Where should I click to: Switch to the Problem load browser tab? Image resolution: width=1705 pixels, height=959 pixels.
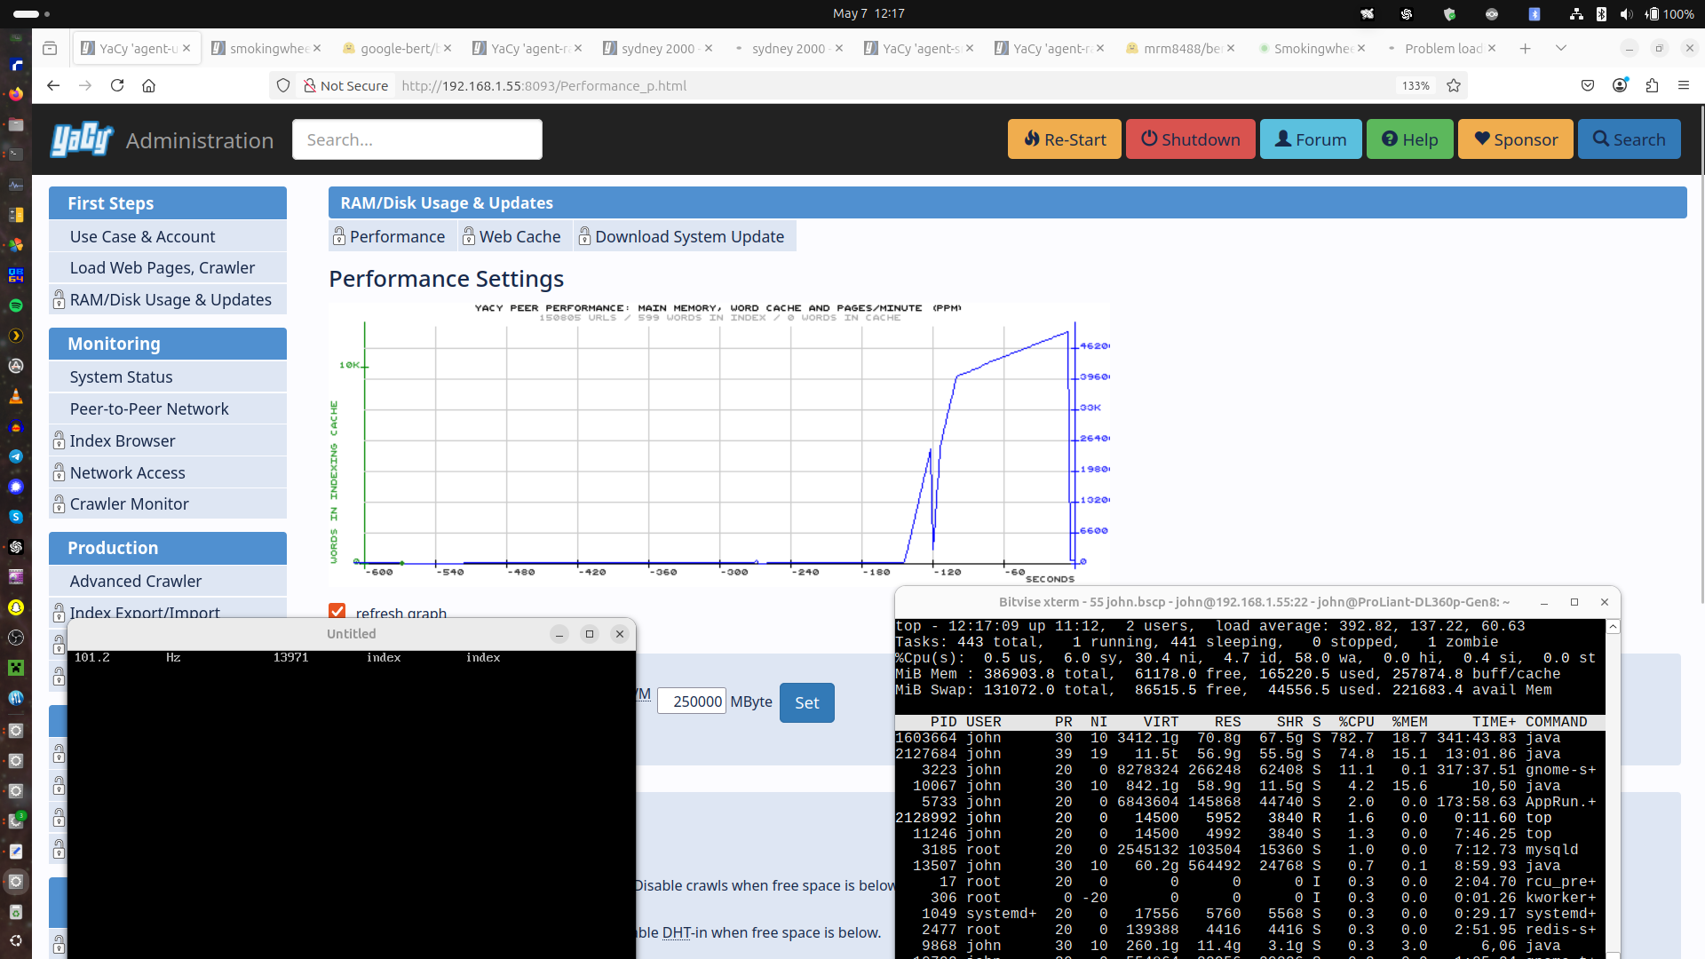(x=1442, y=48)
